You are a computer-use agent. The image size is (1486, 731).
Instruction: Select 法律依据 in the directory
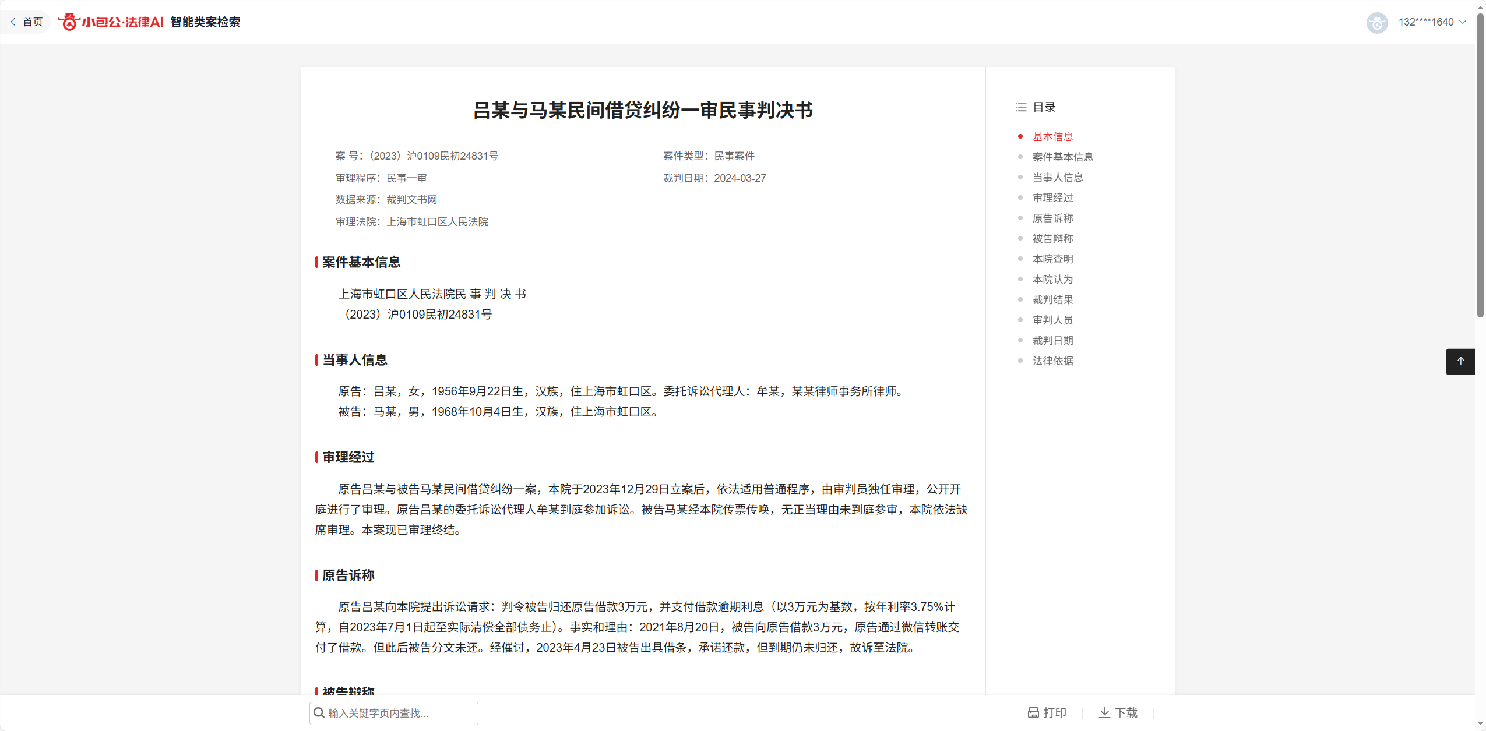[1052, 361]
